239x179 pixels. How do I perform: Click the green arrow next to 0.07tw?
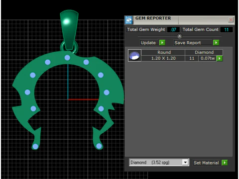click(x=220, y=58)
